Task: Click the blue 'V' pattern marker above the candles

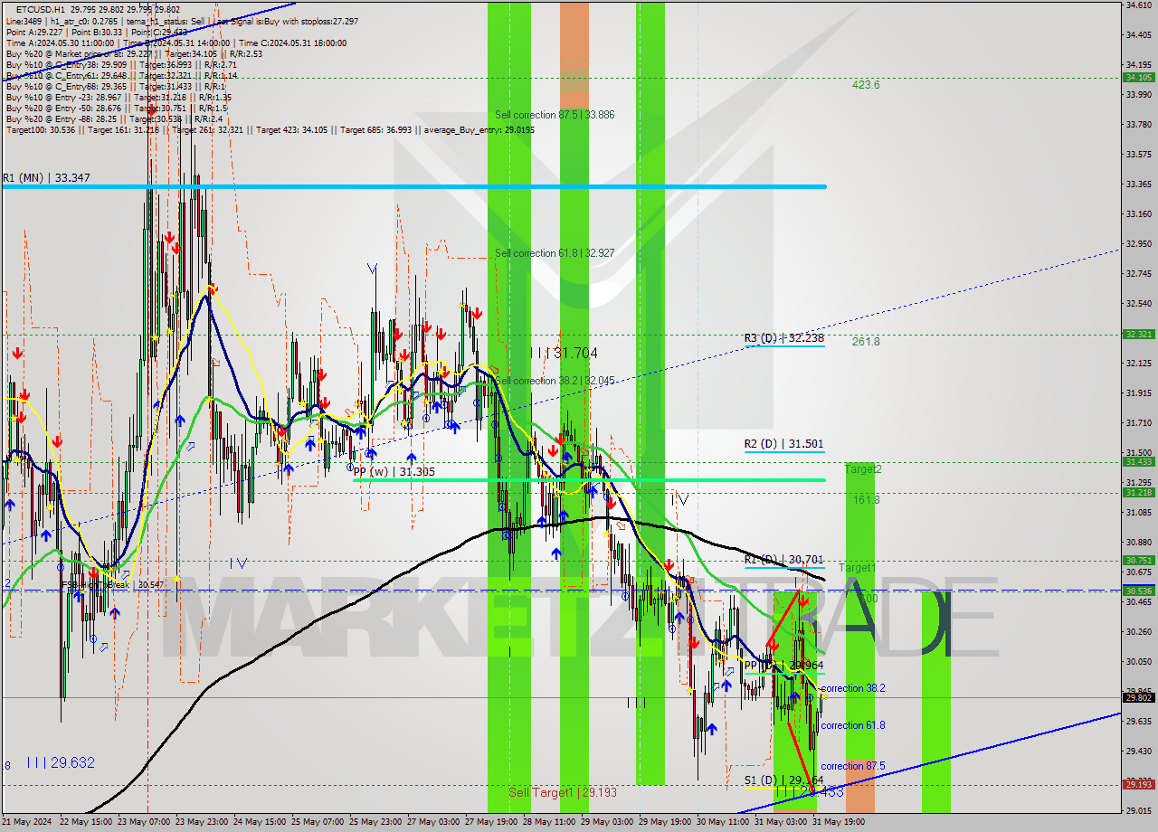Action: coord(372,268)
